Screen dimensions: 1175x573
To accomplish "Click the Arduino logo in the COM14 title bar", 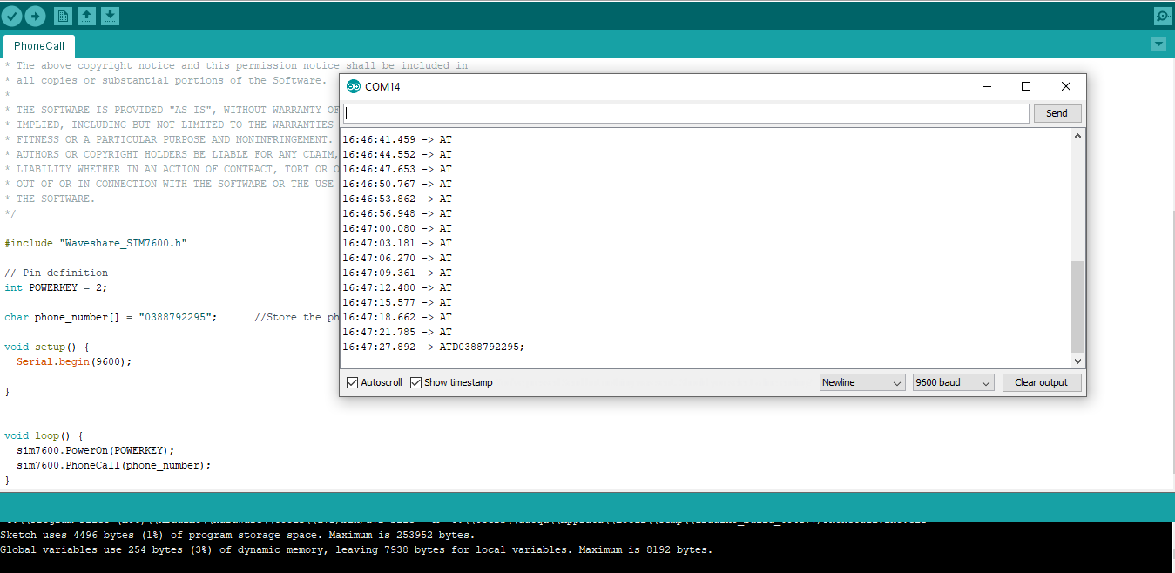I will click(x=354, y=86).
